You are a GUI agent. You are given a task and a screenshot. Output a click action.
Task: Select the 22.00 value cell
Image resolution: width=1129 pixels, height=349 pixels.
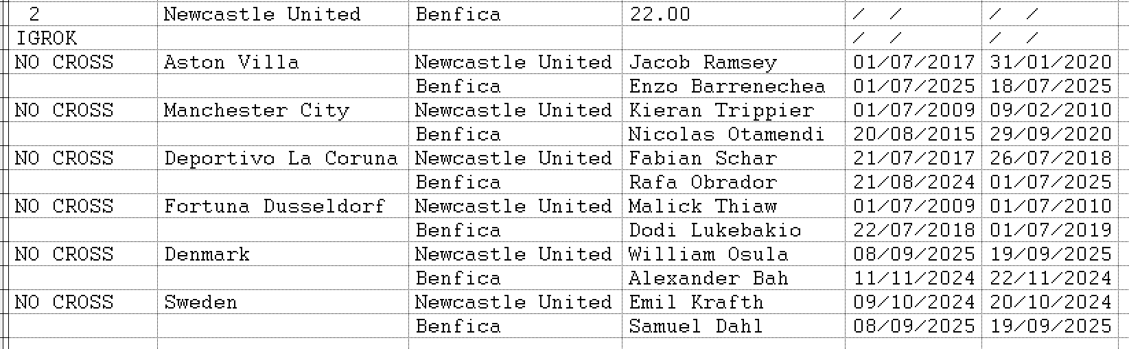[660, 14]
